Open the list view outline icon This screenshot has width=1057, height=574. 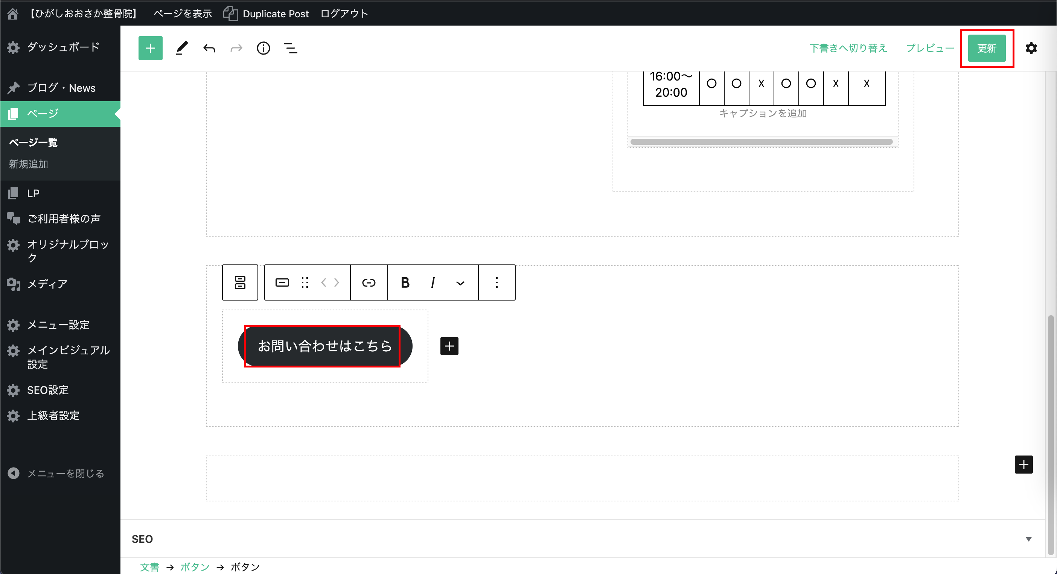coord(291,49)
